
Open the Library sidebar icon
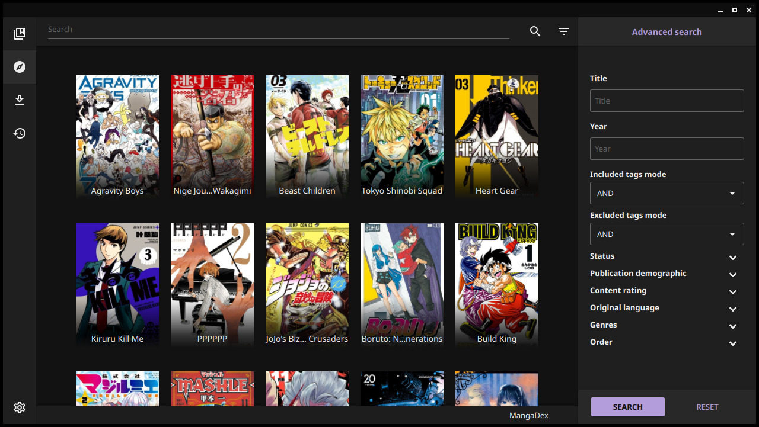[20, 34]
